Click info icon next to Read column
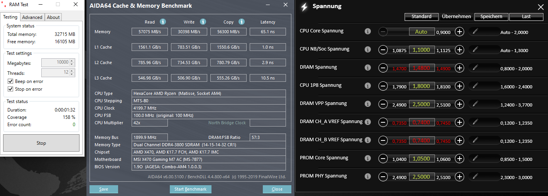The image size is (548, 196). [163, 22]
